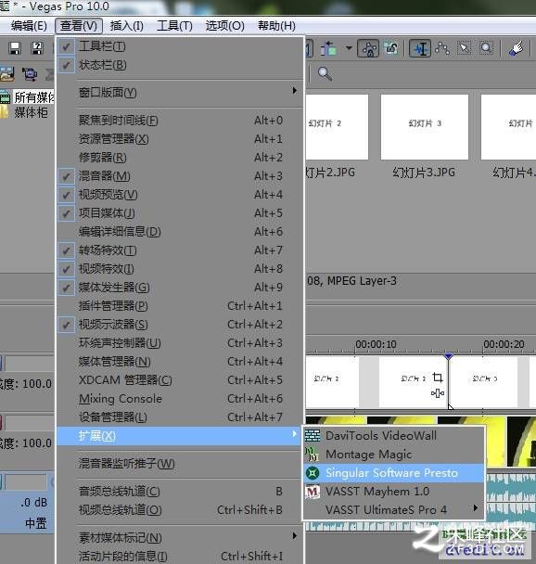Click the import media icon in media toolbar
Screen dimensions: 536x564
pos(7,73)
